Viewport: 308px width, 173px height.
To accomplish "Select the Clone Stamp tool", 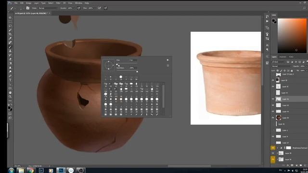I will point(10,51).
